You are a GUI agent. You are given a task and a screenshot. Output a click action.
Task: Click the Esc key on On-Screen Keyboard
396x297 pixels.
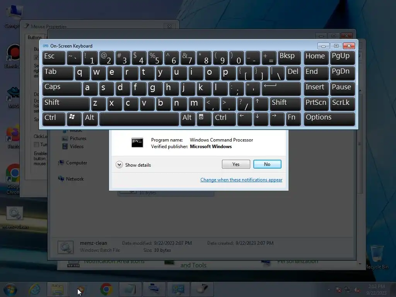point(54,58)
